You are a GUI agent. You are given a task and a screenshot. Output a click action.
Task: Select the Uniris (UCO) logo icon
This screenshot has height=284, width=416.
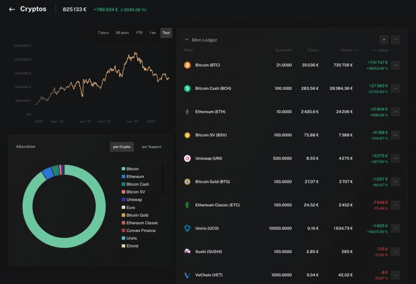click(x=187, y=228)
